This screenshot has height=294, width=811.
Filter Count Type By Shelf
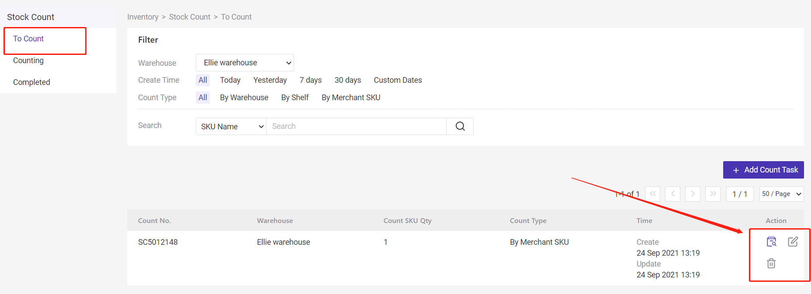(x=295, y=98)
